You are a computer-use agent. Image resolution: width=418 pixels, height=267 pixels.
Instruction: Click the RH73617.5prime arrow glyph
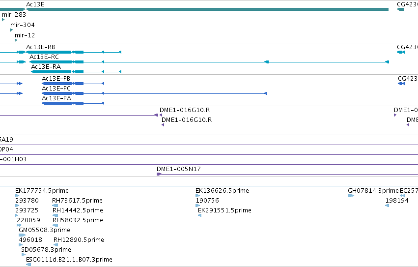pyautogui.click(x=55, y=206)
